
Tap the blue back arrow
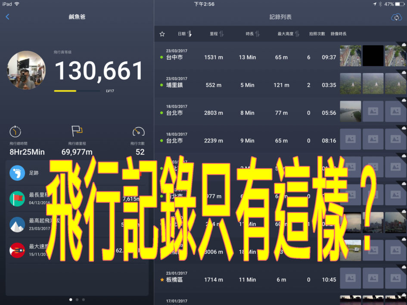tap(7, 17)
